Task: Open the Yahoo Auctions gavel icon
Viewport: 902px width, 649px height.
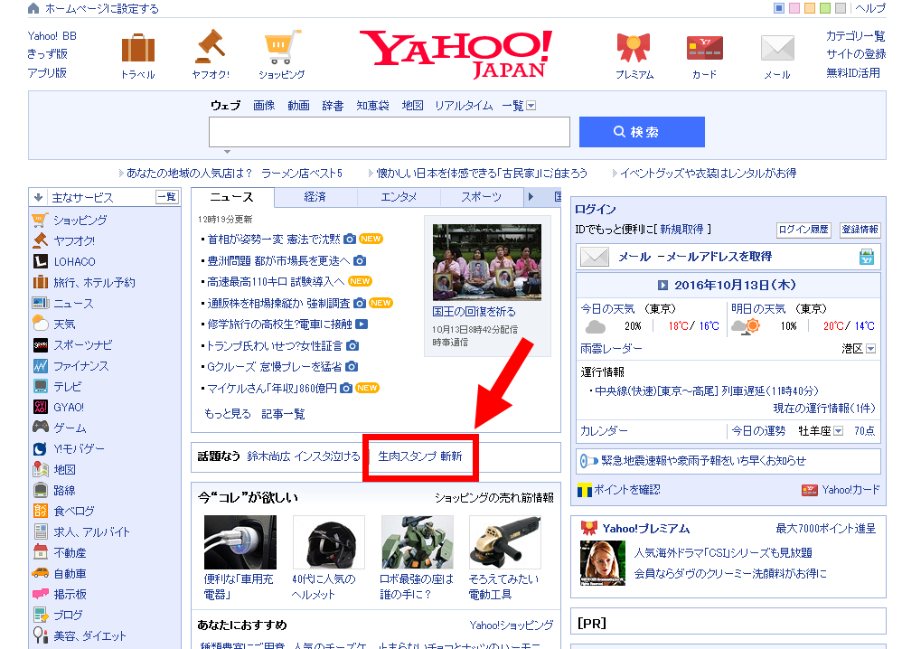Action: 210,46
